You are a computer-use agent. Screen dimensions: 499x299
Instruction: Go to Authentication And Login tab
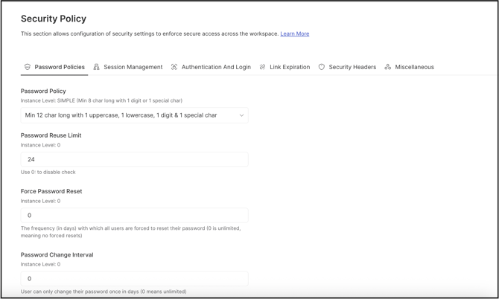click(x=211, y=67)
